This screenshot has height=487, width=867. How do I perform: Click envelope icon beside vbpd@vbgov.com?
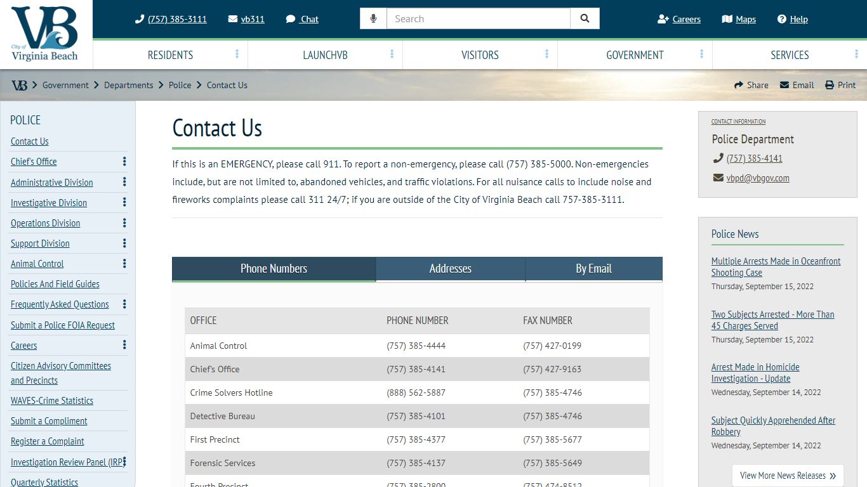(718, 178)
